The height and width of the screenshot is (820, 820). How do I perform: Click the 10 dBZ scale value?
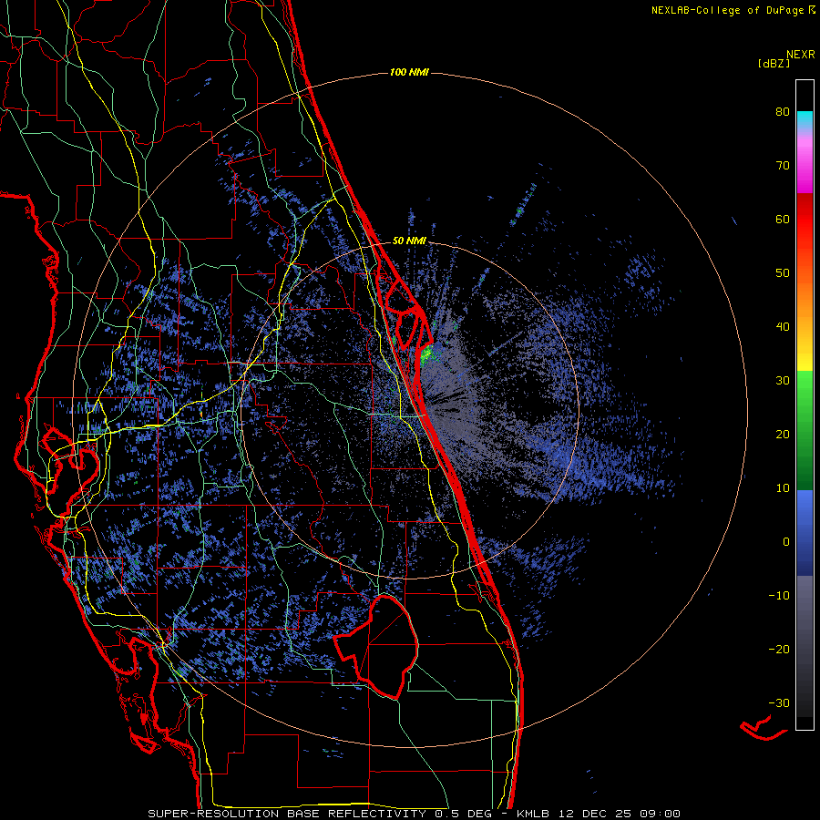(x=783, y=488)
